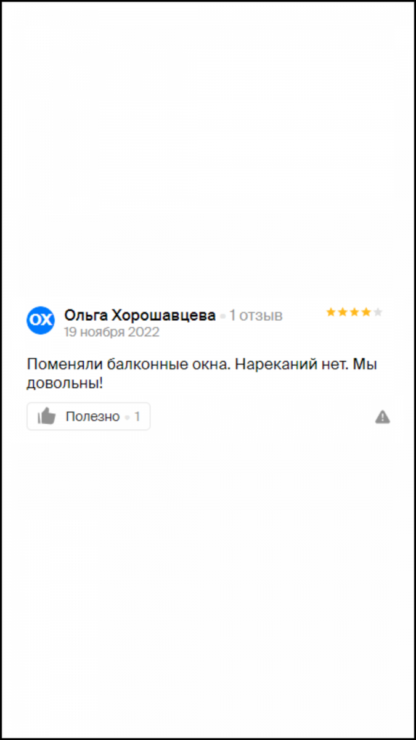Select the fourth gold rating star
The width and height of the screenshot is (416, 740).
pyautogui.click(x=366, y=312)
